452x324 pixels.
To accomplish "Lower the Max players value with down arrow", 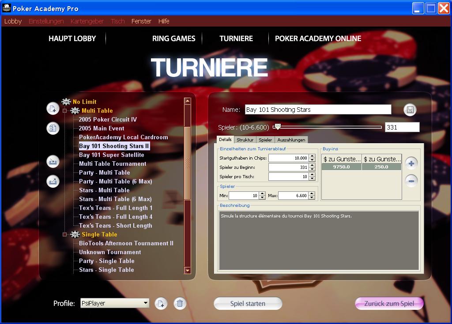I will coord(312,198).
